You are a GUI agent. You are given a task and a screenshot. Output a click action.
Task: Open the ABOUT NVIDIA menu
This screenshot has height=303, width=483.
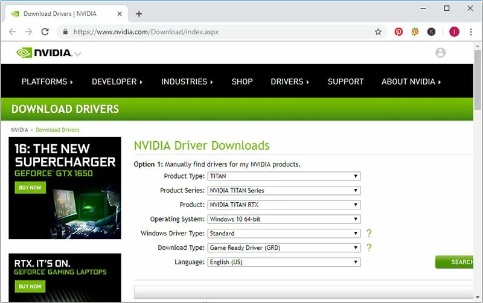(x=411, y=81)
